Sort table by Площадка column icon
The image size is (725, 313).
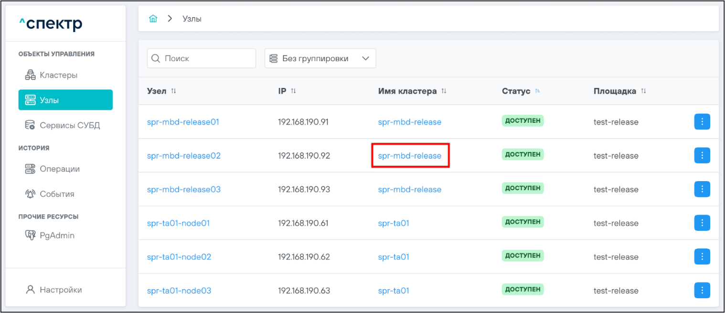tap(643, 91)
